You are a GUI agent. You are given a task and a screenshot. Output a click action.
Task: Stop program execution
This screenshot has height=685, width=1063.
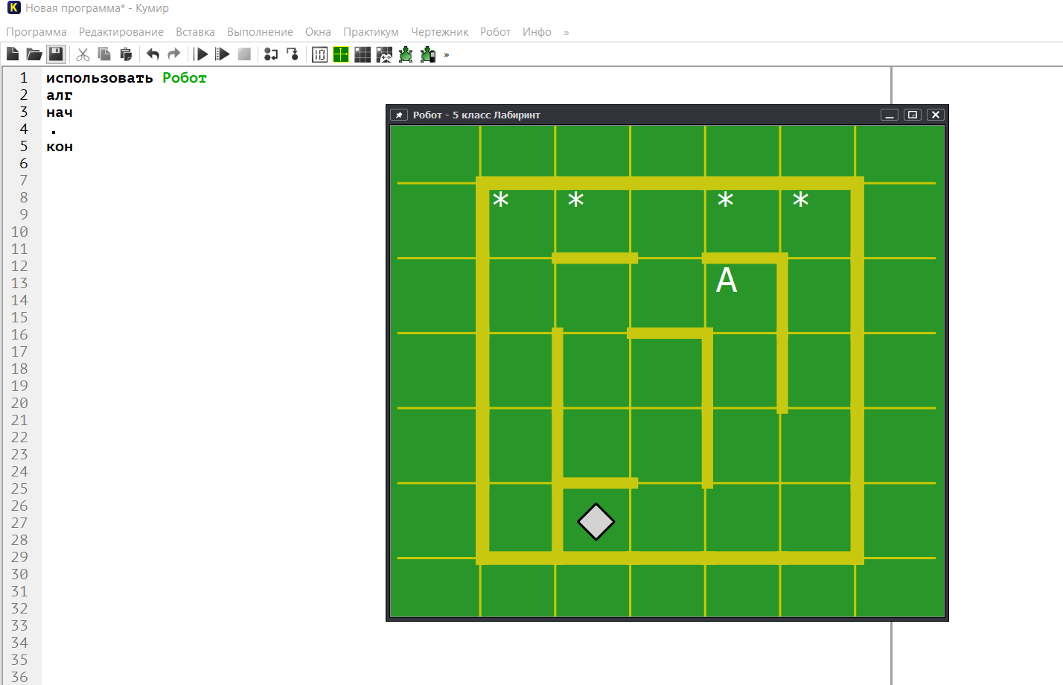pos(244,54)
